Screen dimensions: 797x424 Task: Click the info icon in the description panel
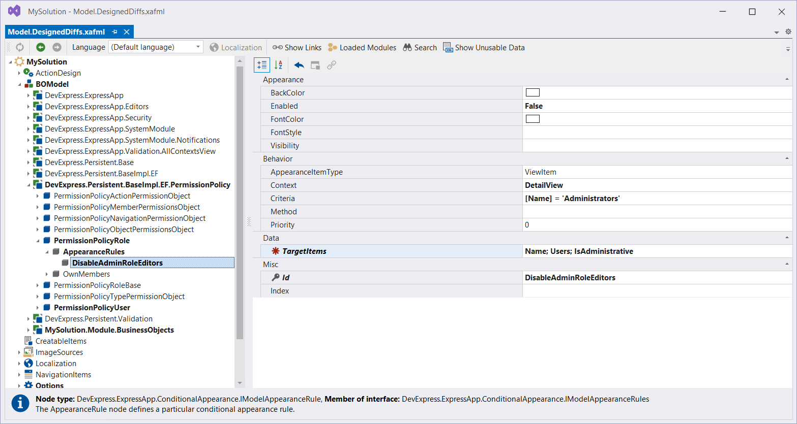point(20,404)
